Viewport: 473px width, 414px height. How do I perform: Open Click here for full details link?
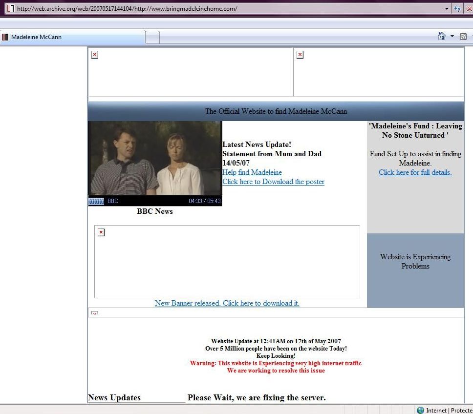pyautogui.click(x=415, y=172)
